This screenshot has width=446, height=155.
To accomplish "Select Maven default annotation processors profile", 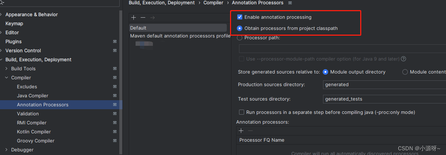I will click(180, 36).
